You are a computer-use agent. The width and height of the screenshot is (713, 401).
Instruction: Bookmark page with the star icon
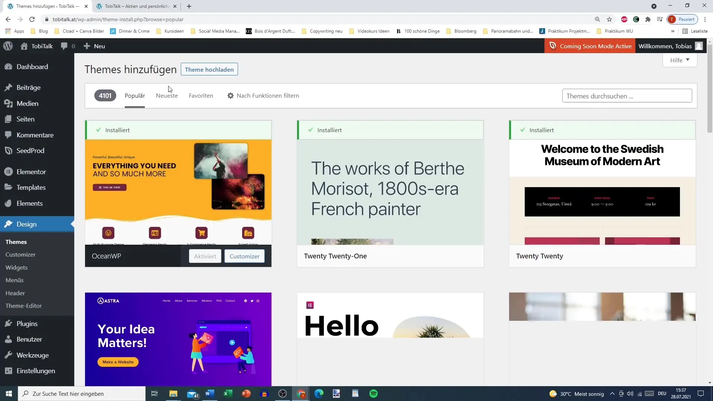click(609, 19)
